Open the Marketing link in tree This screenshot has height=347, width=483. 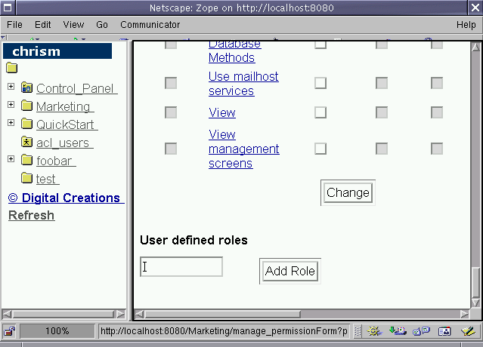point(65,106)
